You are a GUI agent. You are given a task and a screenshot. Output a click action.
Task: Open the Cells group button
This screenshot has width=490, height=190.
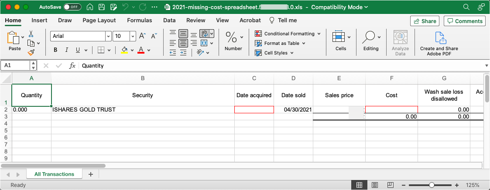click(x=341, y=41)
